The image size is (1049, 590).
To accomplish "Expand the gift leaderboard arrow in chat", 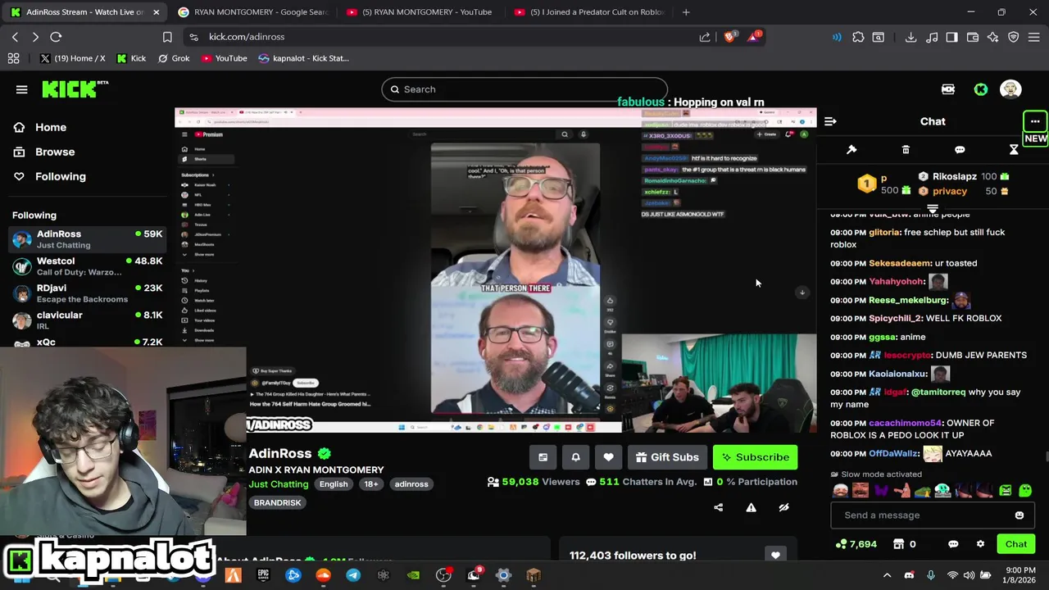I will point(933,209).
